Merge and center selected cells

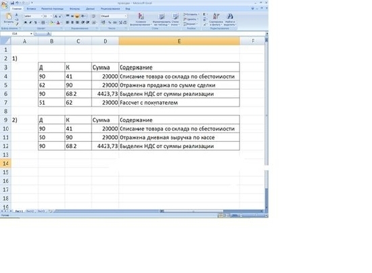94,22
